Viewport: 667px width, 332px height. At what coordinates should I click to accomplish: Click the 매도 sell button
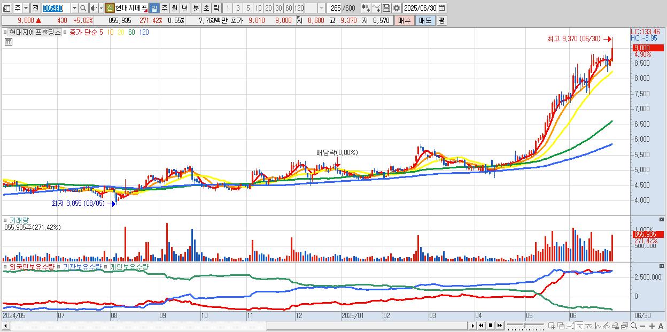(x=425, y=20)
